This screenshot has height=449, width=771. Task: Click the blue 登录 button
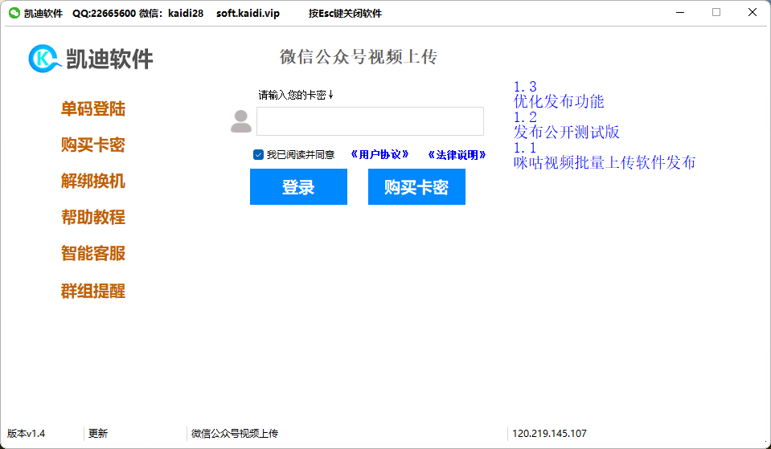pos(298,186)
